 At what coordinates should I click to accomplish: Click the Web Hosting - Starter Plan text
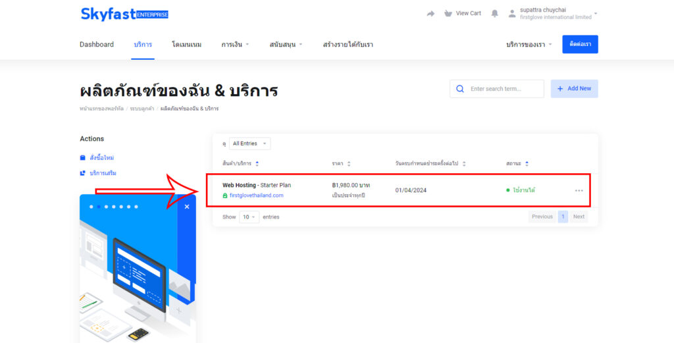[257, 185]
